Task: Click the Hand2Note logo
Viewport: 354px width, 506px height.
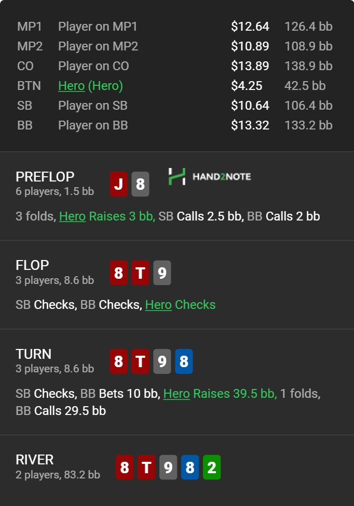Action: 209,176
